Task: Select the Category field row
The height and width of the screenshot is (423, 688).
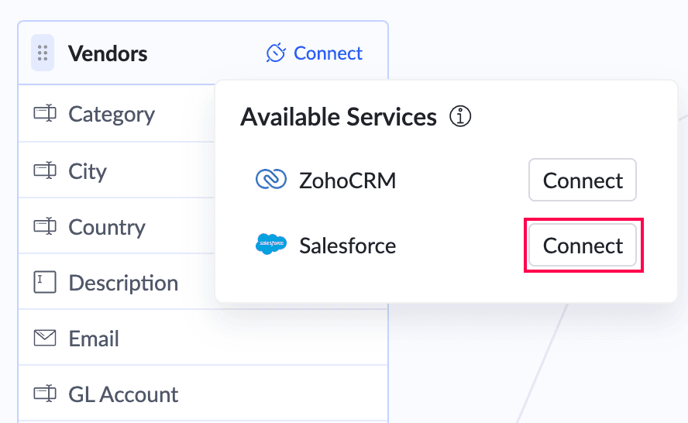Action: [x=116, y=114]
